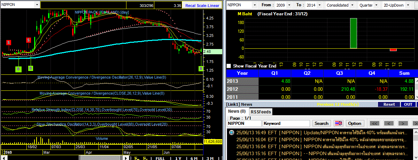418x160 pixels.
Task: Select the 1Y chart range
Action: click(x=178, y=158)
